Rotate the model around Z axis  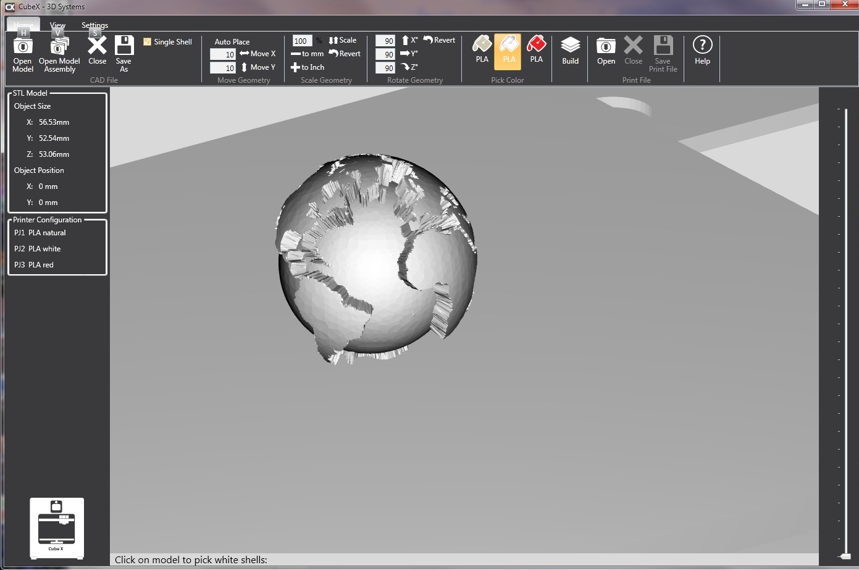tap(409, 67)
